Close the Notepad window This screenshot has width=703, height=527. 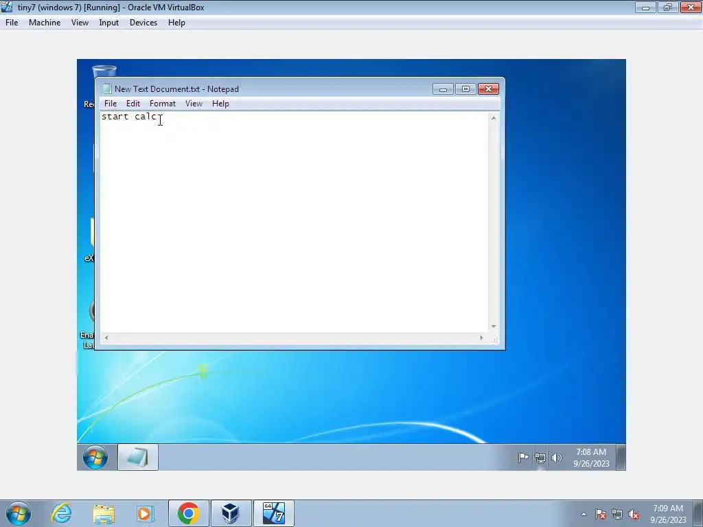488,89
